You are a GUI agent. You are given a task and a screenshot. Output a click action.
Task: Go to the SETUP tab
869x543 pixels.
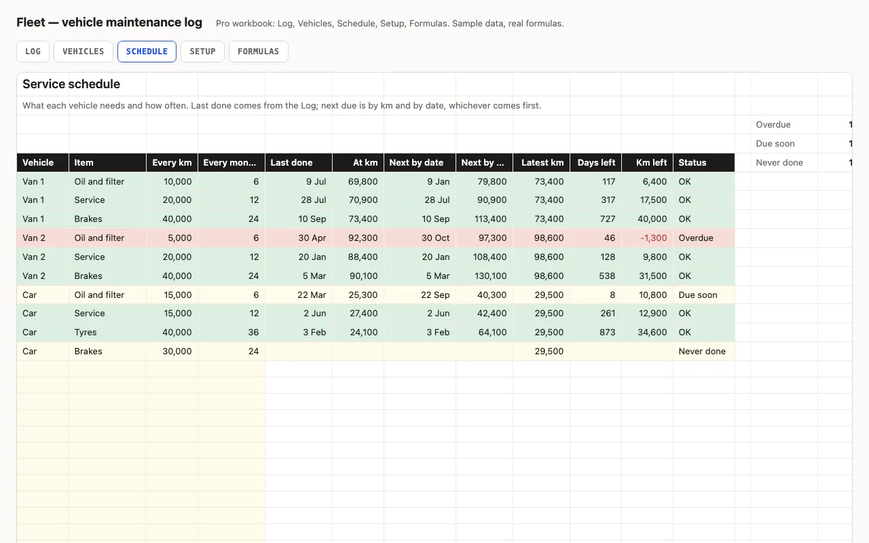click(202, 52)
